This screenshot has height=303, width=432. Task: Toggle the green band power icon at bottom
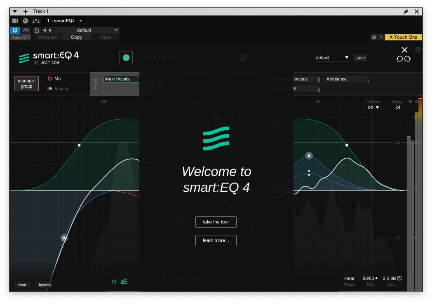[114, 282]
